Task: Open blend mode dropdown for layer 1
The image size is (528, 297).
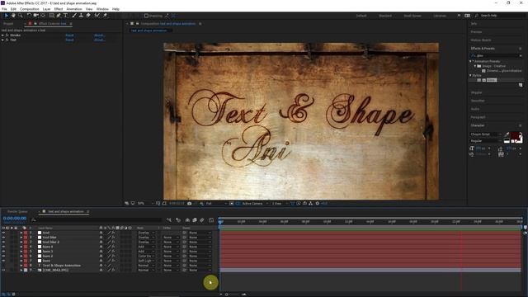Action: click(146, 233)
